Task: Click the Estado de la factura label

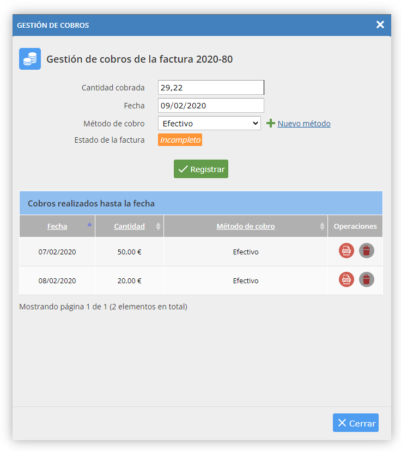Action: (110, 140)
